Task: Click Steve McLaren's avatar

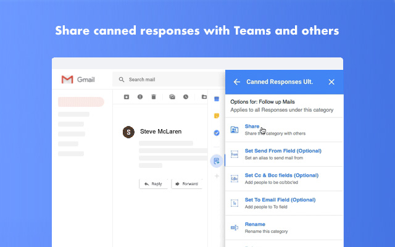Action: [128, 132]
